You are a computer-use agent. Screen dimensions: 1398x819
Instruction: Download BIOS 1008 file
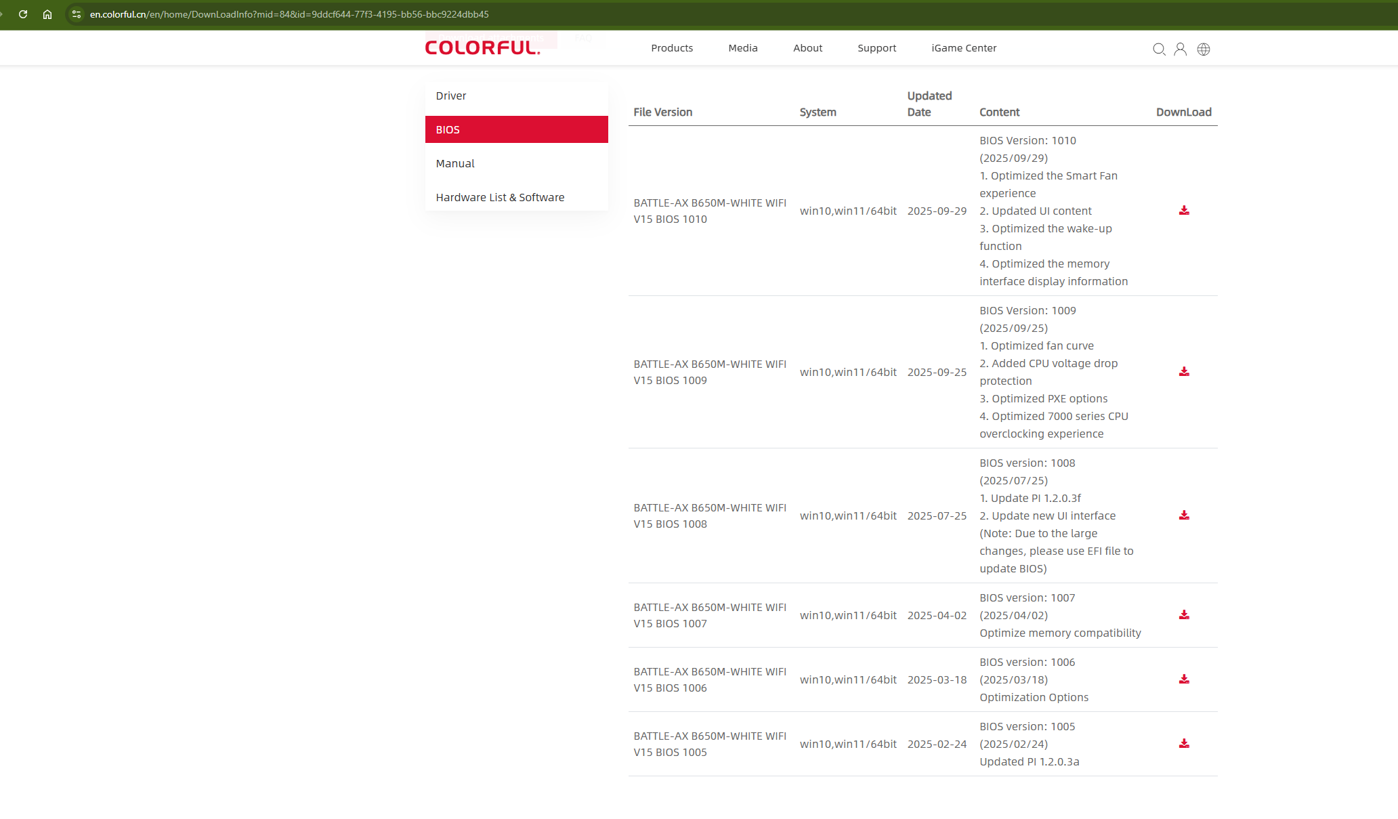[1184, 516]
